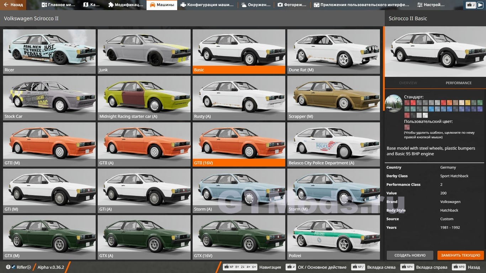Select the GTi (M) configuration
Screen dimensions: 486x273
[49, 191]
